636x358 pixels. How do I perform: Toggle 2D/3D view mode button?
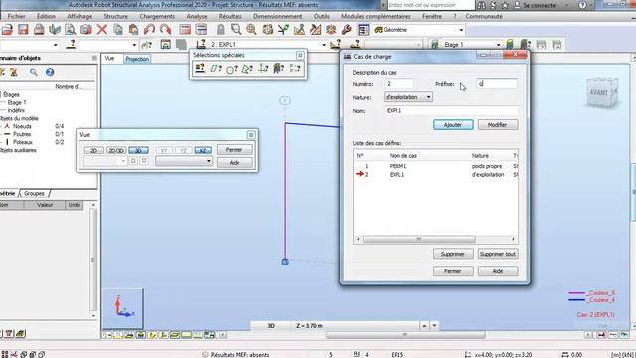[116, 150]
